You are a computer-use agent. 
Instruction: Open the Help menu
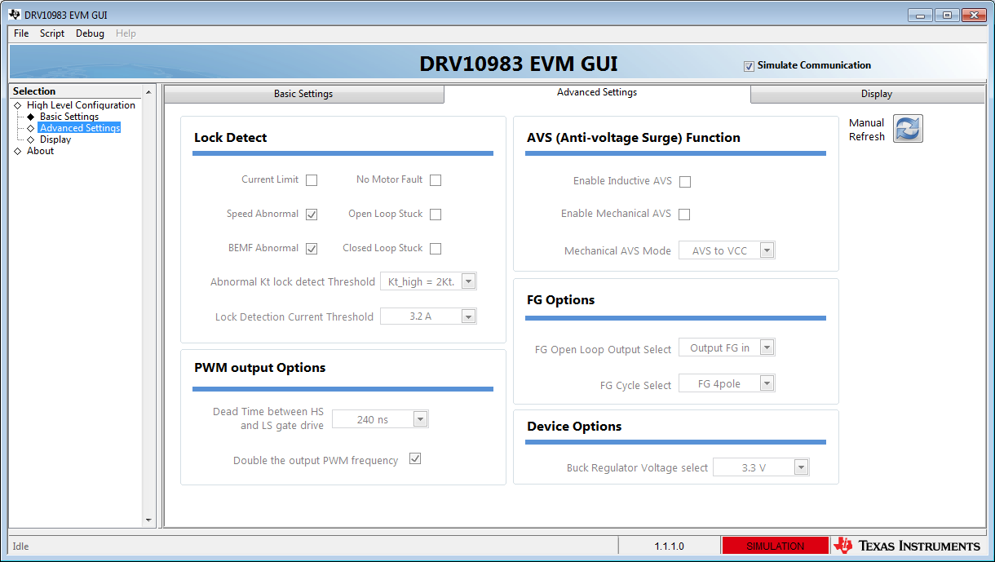pos(126,33)
